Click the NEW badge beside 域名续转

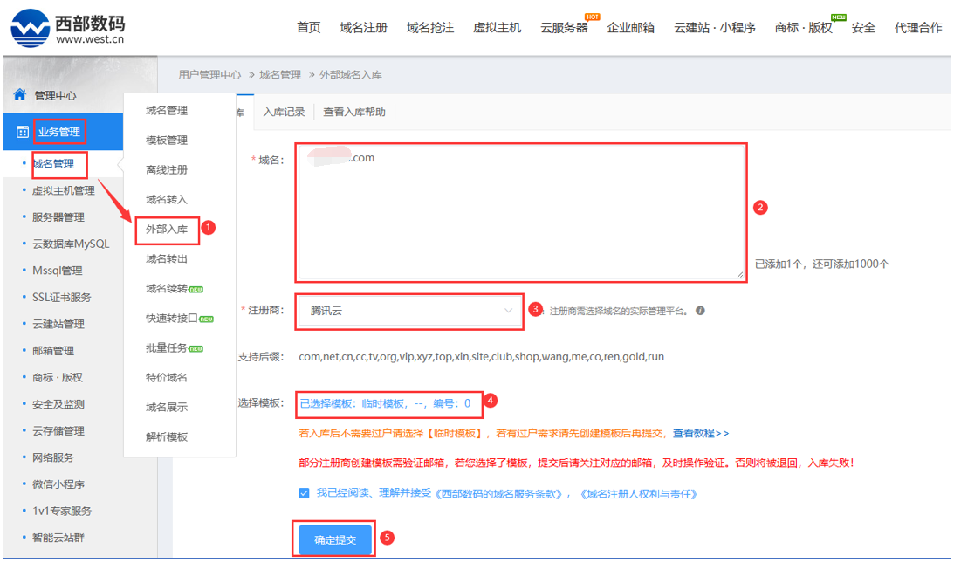[196, 290]
